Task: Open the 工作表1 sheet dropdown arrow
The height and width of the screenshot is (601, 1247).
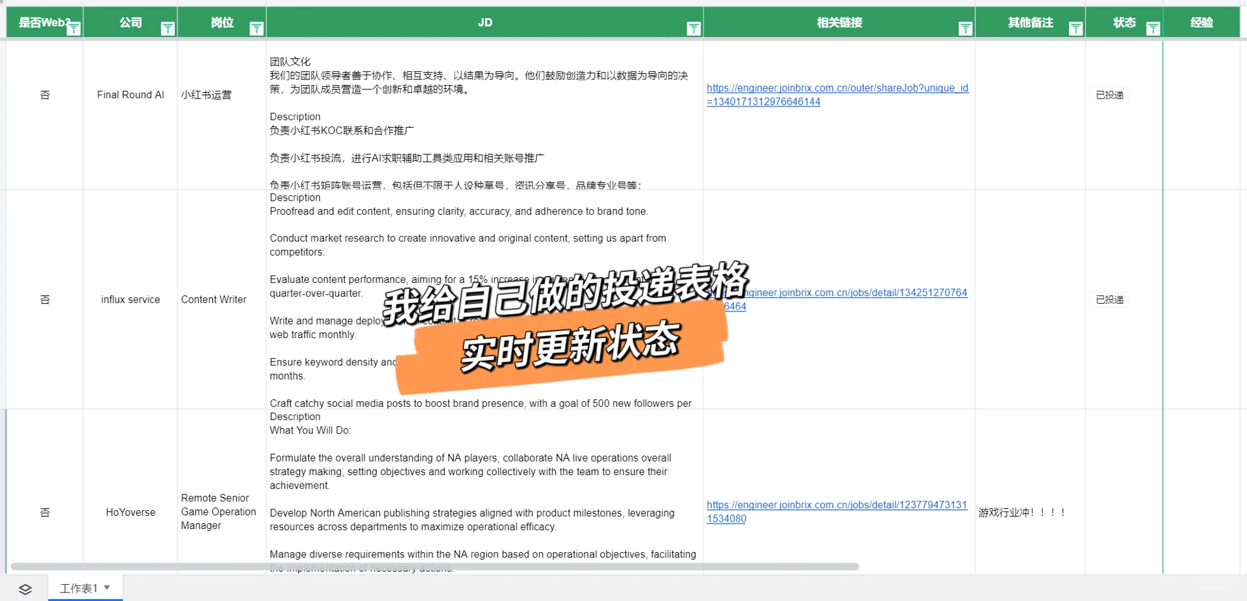Action: point(108,588)
